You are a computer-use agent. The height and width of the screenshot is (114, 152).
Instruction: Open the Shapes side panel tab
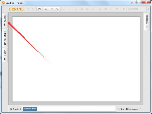point(5,21)
